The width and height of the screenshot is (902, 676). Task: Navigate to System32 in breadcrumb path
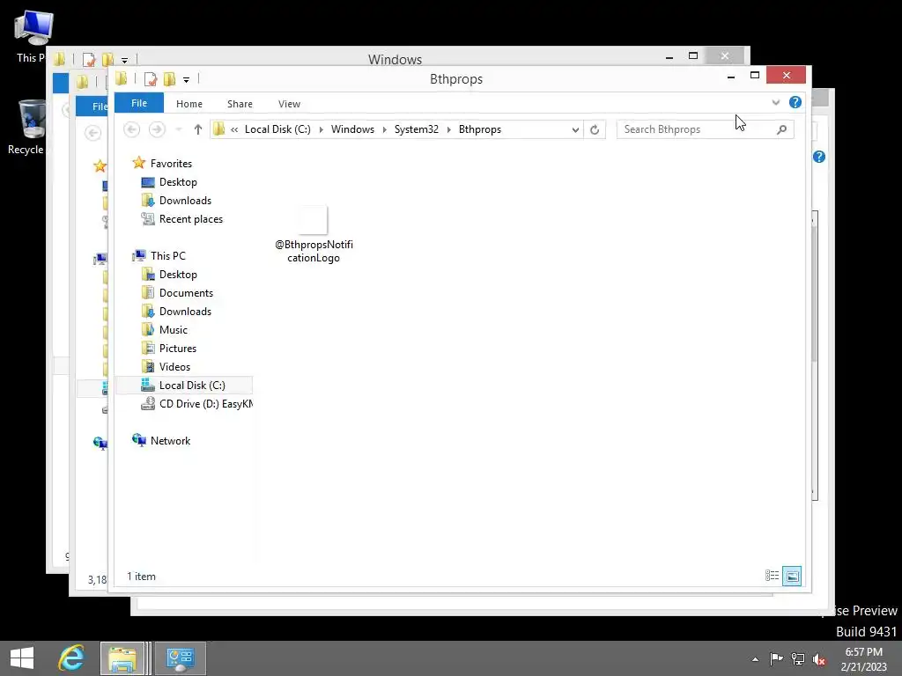417,129
